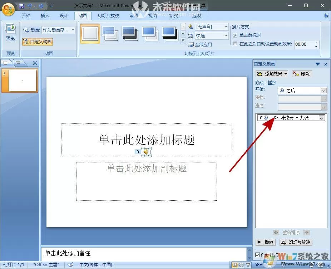Expand the 添加效果 dropdown
Viewport: 331px width, 269px height.
[x=272, y=74]
